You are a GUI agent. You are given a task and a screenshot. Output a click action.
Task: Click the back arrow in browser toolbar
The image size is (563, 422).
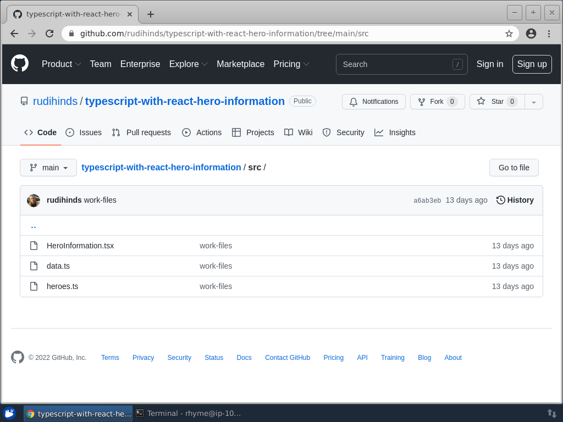(x=14, y=34)
